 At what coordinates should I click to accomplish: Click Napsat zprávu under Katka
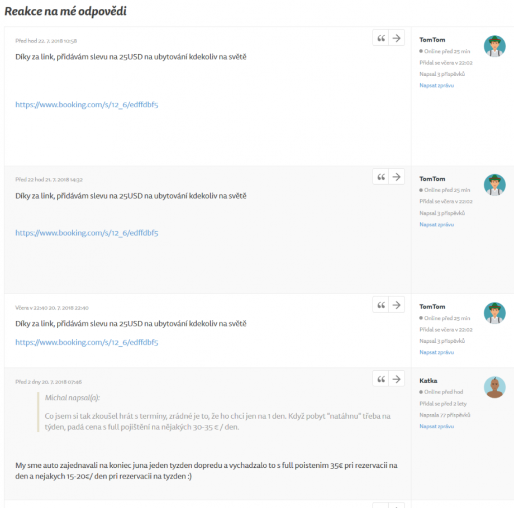(436, 426)
